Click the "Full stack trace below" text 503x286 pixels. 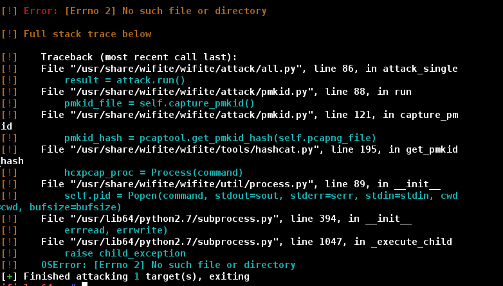(x=87, y=34)
